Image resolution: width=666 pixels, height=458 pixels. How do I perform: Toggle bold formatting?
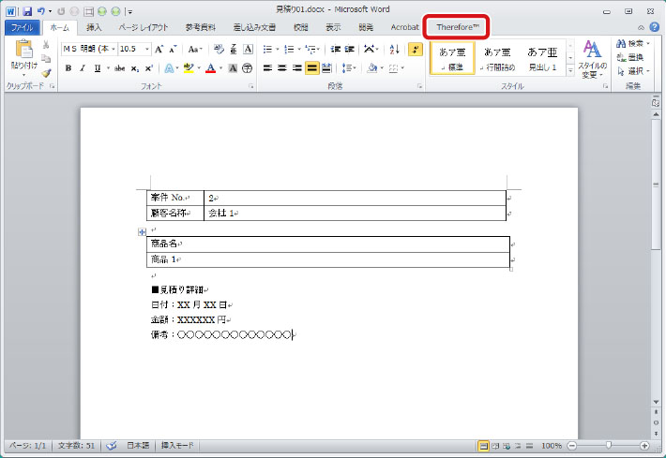69,67
